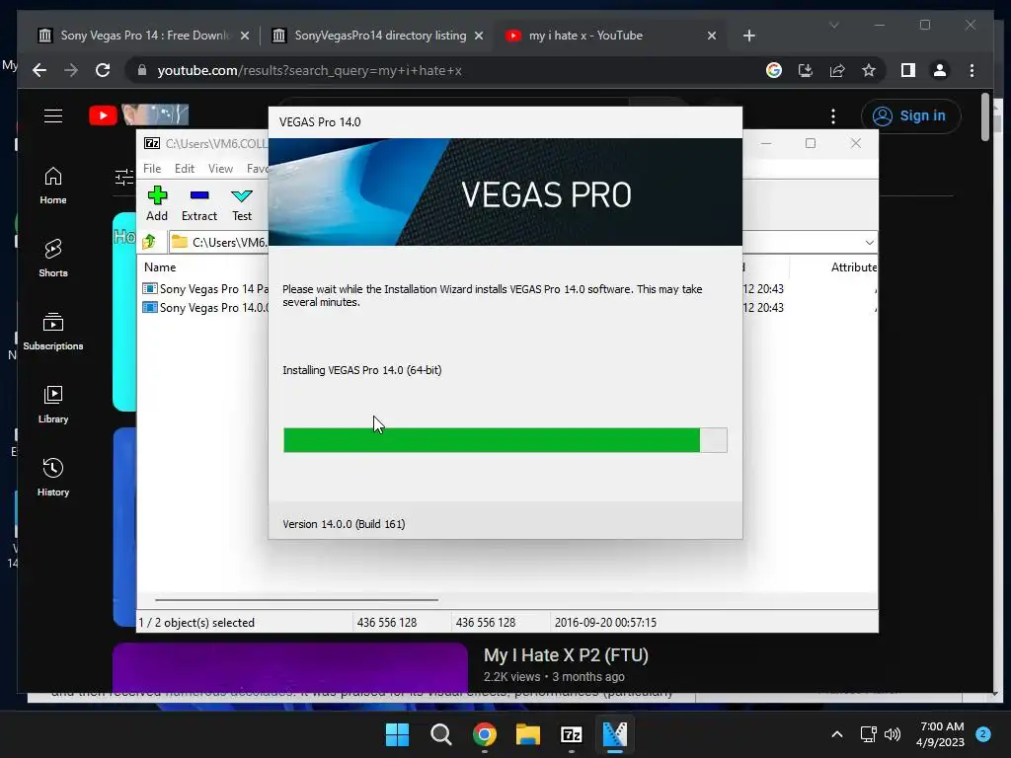Bookmark this page with the star icon
Viewport: 1011px width, 758px height.
[x=869, y=70]
